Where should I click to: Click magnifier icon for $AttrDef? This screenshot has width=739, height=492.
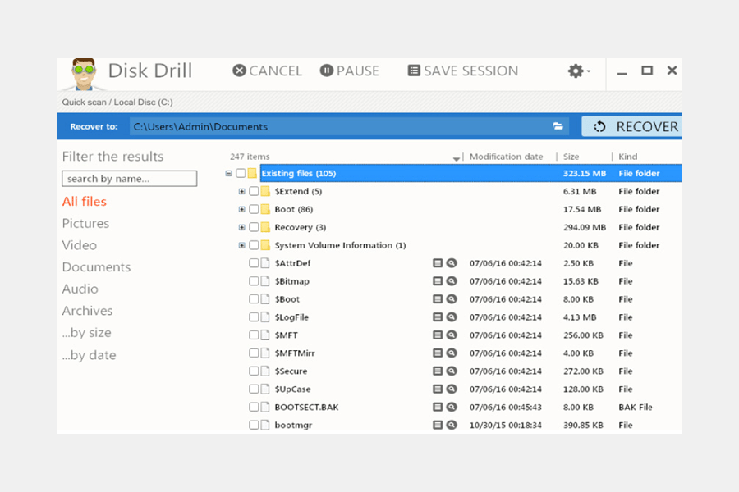(x=452, y=263)
